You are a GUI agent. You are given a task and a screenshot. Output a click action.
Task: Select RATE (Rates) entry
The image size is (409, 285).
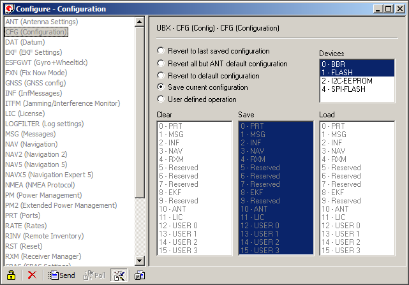tap(26, 226)
